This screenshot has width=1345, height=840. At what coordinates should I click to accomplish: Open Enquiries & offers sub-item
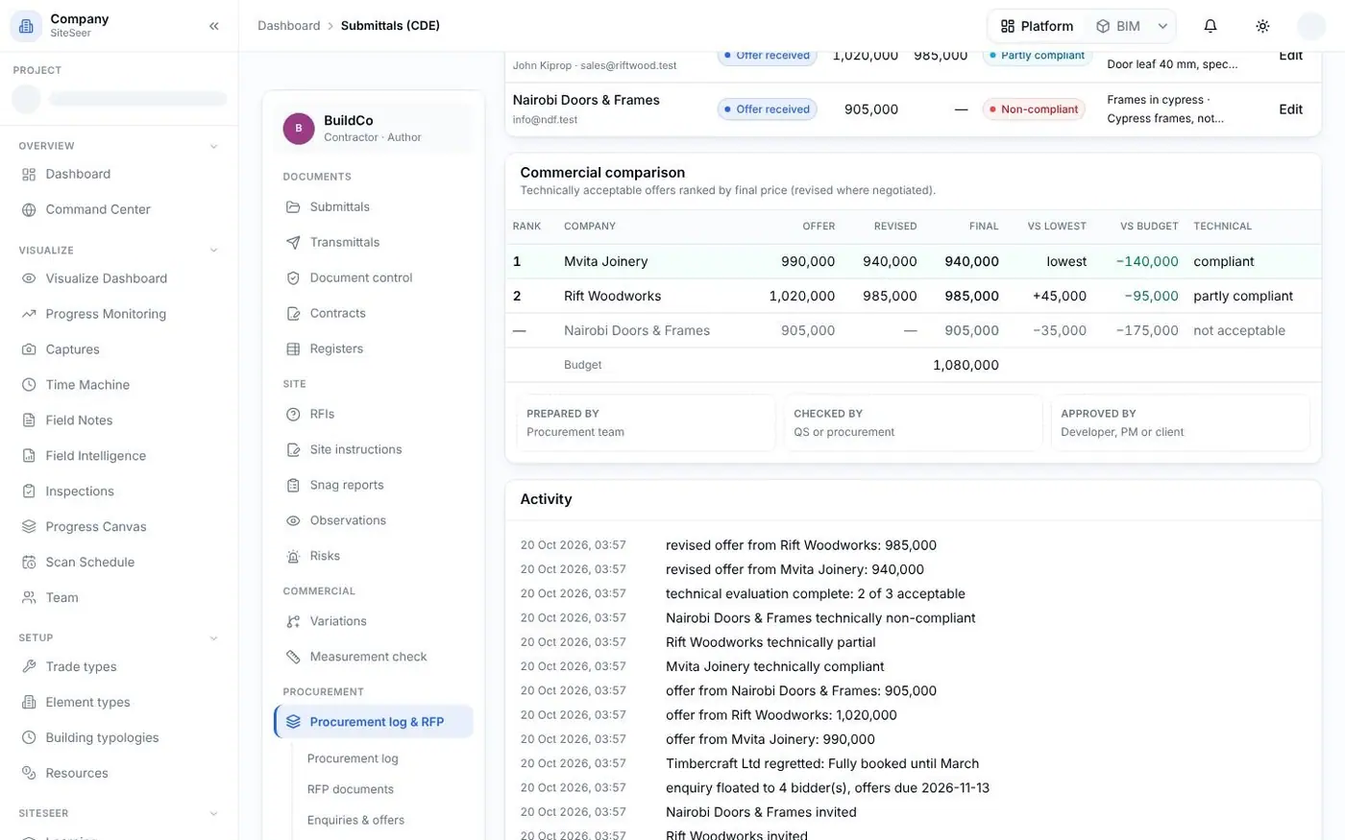[x=355, y=820]
